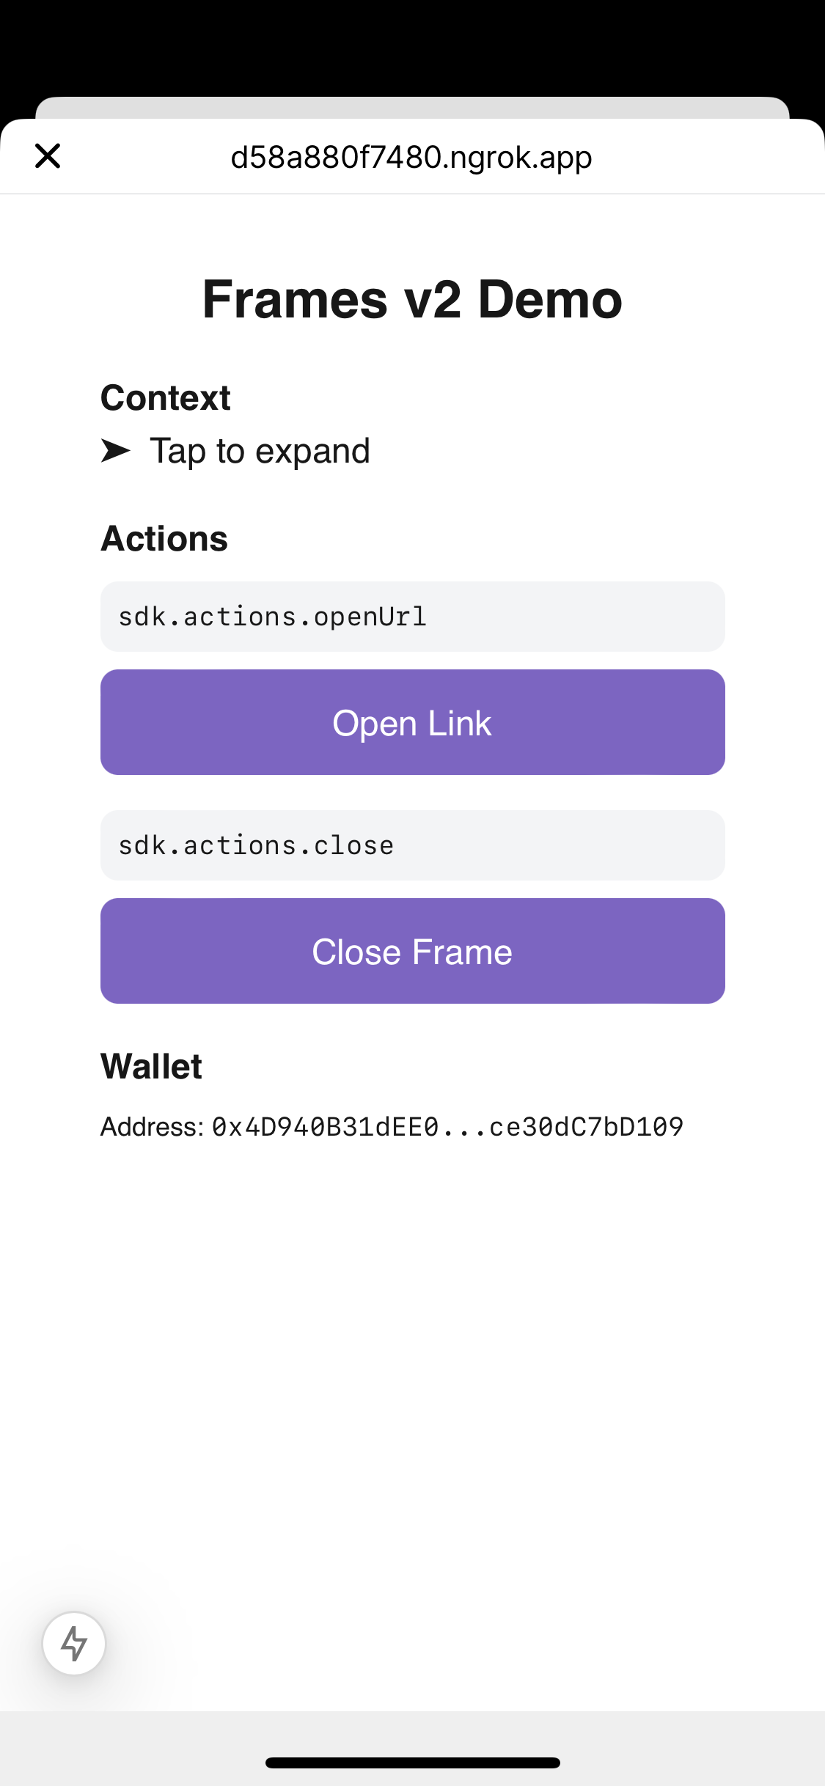825x1786 pixels.
Task: Tap the home indicator bar
Action: (x=412, y=1763)
